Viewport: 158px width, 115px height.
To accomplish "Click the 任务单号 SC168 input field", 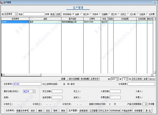I will pos(27,84).
